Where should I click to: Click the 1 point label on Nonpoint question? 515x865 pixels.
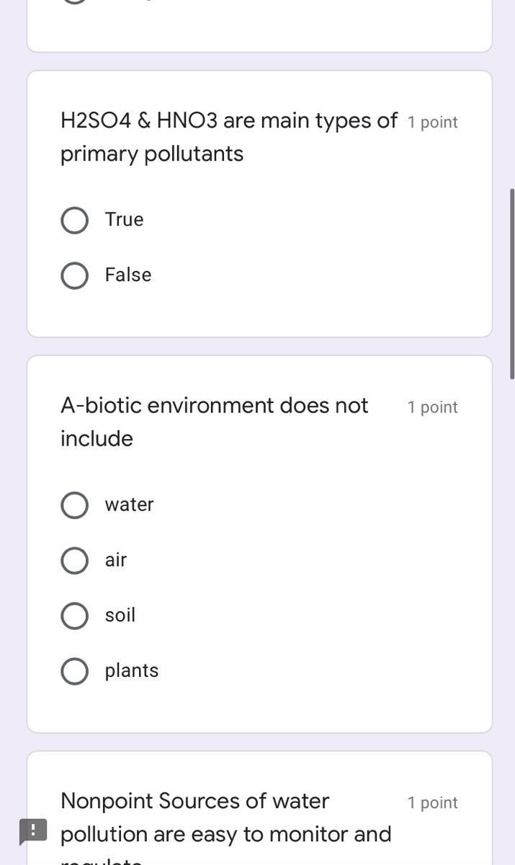433,802
